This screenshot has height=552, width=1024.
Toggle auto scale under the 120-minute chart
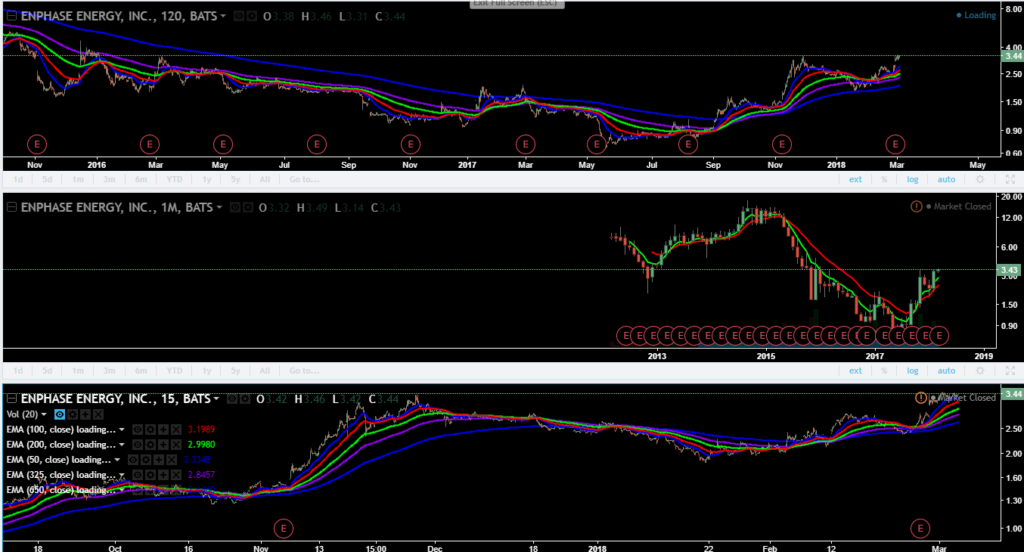tap(946, 179)
